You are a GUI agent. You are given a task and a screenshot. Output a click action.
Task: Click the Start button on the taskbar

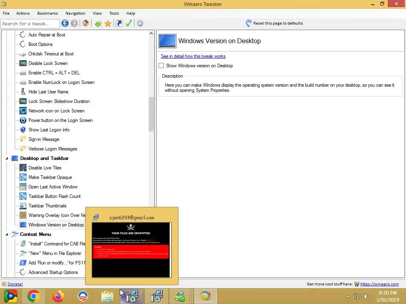(10, 296)
